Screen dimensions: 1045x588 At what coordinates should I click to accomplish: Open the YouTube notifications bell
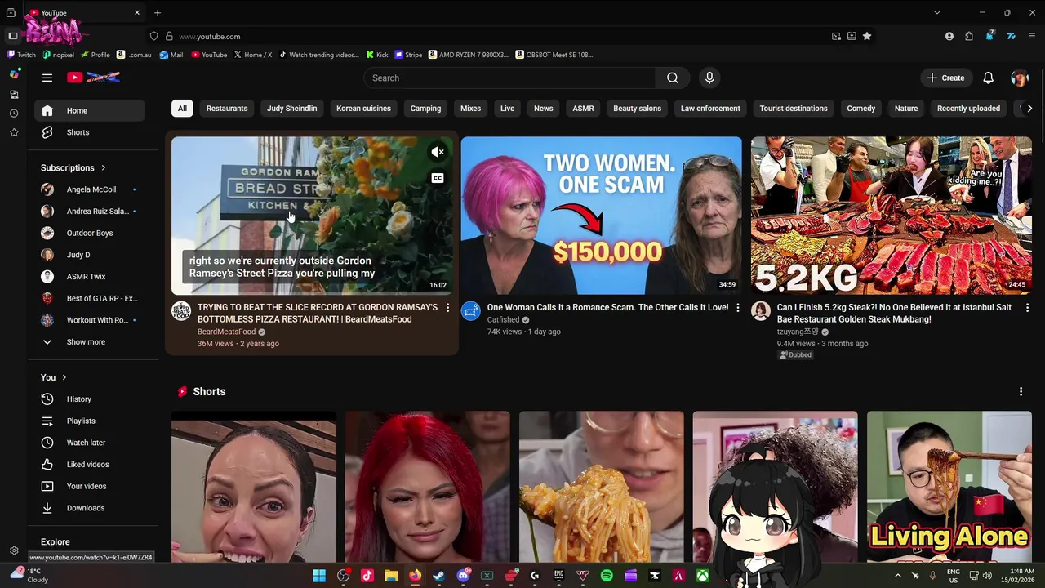tap(988, 78)
